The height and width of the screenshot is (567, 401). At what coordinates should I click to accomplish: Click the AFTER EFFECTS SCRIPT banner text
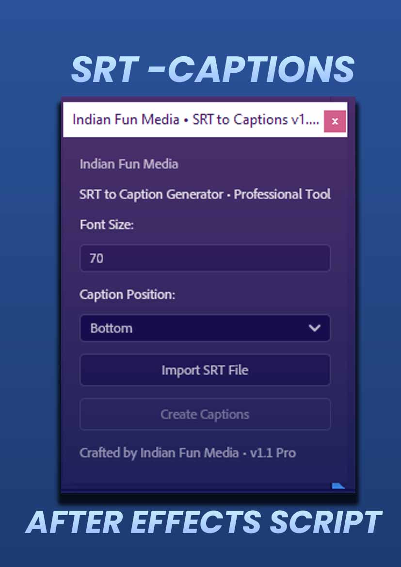click(x=204, y=522)
